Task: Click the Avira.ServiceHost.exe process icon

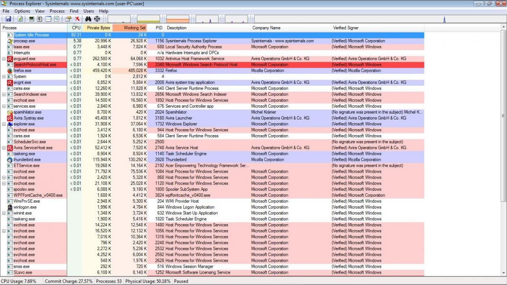Action: click(x=10, y=148)
